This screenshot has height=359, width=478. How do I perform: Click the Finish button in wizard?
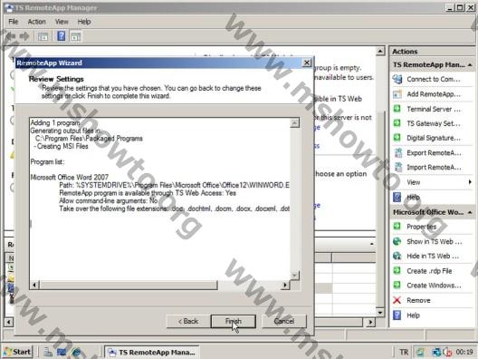pyautogui.click(x=234, y=322)
